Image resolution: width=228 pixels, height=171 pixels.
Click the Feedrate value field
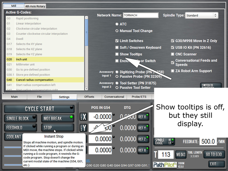[x=207, y=141]
